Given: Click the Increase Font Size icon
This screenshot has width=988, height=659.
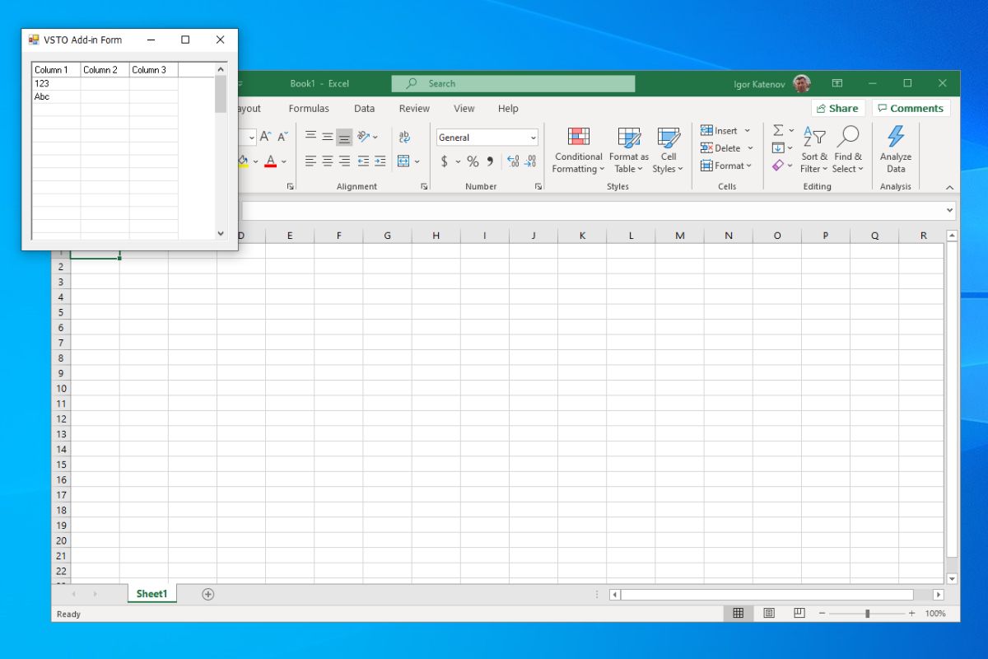Looking at the screenshot, I should pyautogui.click(x=265, y=137).
